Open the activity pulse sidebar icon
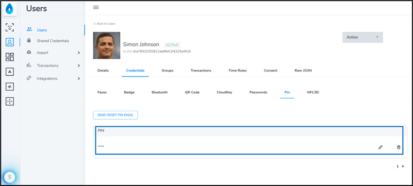Image resolution: width=413 pixels, height=186 pixels. (10, 87)
